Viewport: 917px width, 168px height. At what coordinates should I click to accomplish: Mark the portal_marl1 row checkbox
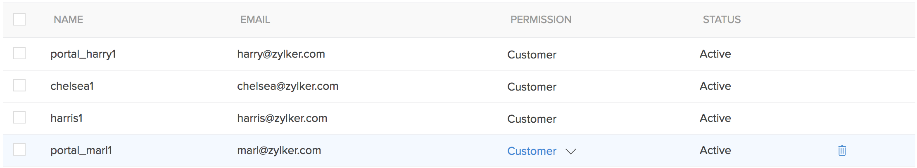tap(19, 149)
